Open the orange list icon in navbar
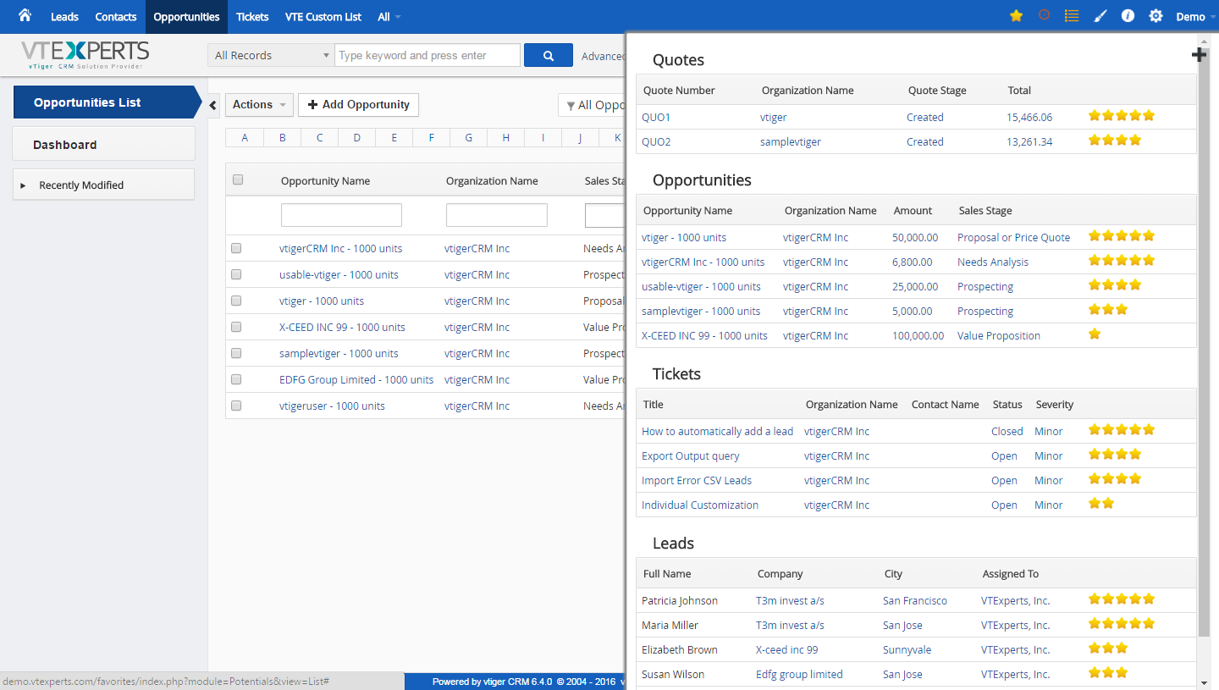Image resolution: width=1219 pixels, height=690 pixels. [x=1072, y=16]
